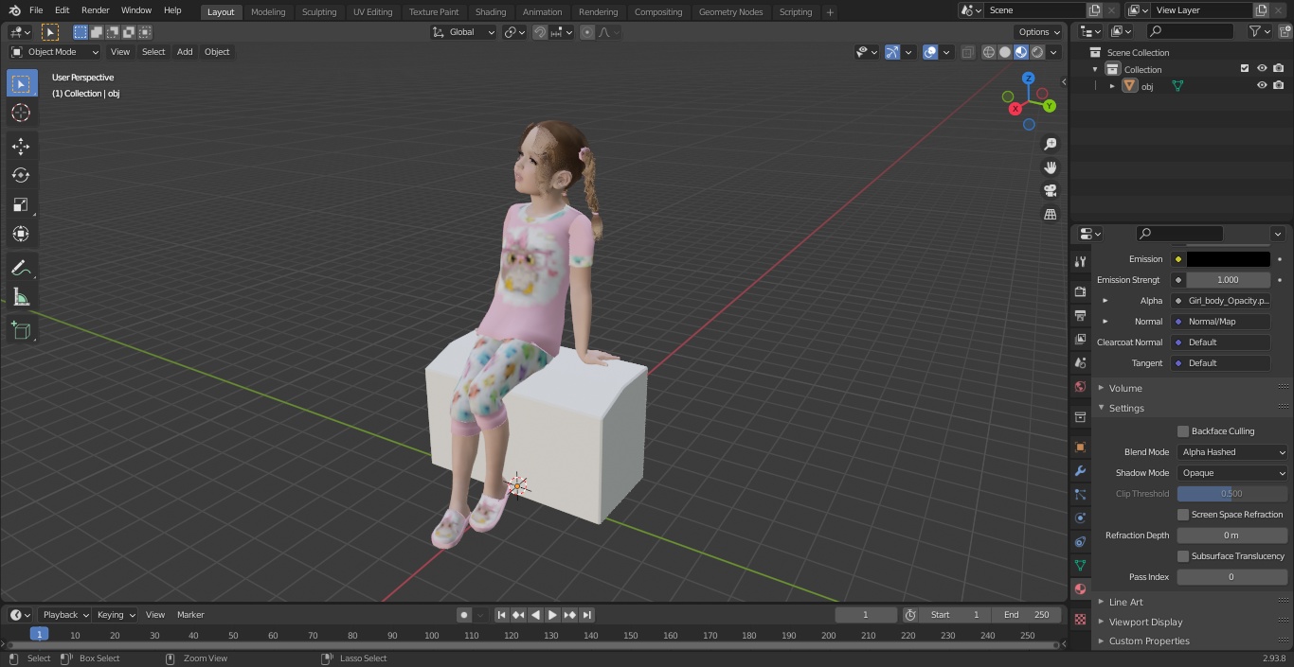Switch to the Sculpting workspace tab
1294x667 pixels.
coord(319,11)
